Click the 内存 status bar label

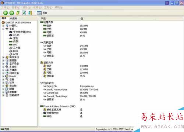[x=7, y=129]
